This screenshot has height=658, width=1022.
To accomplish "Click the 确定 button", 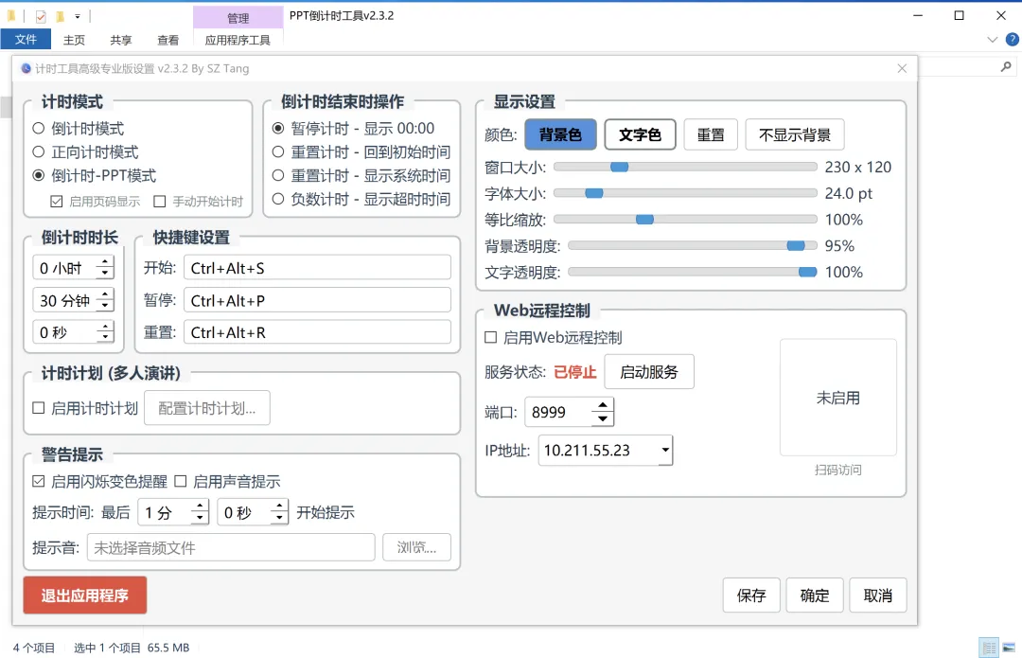I will pyautogui.click(x=815, y=596).
